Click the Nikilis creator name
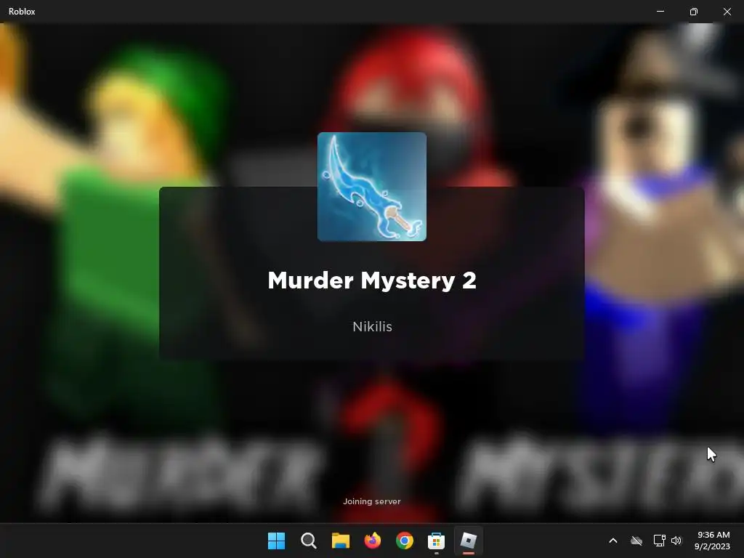The width and height of the screenshot is (744, 558). [x=373, y=326]
